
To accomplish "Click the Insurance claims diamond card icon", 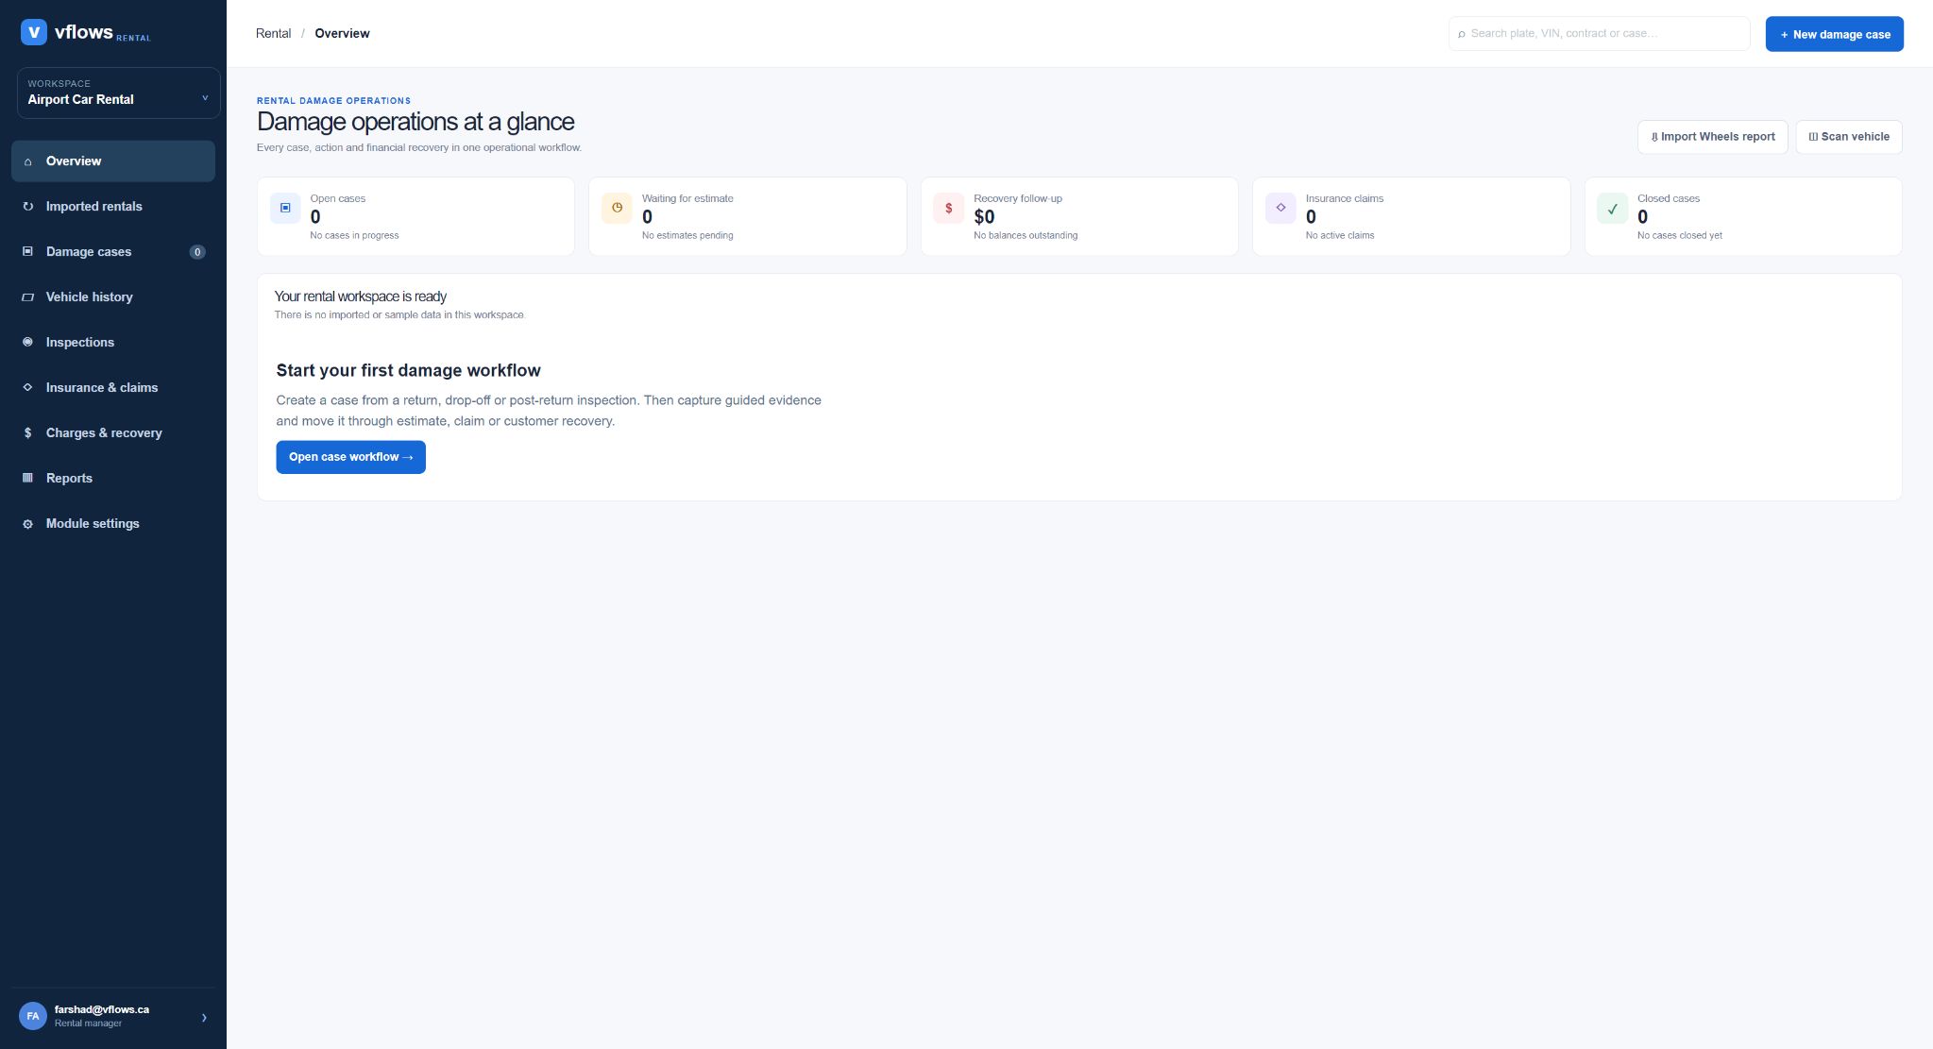I will 1280,208.
